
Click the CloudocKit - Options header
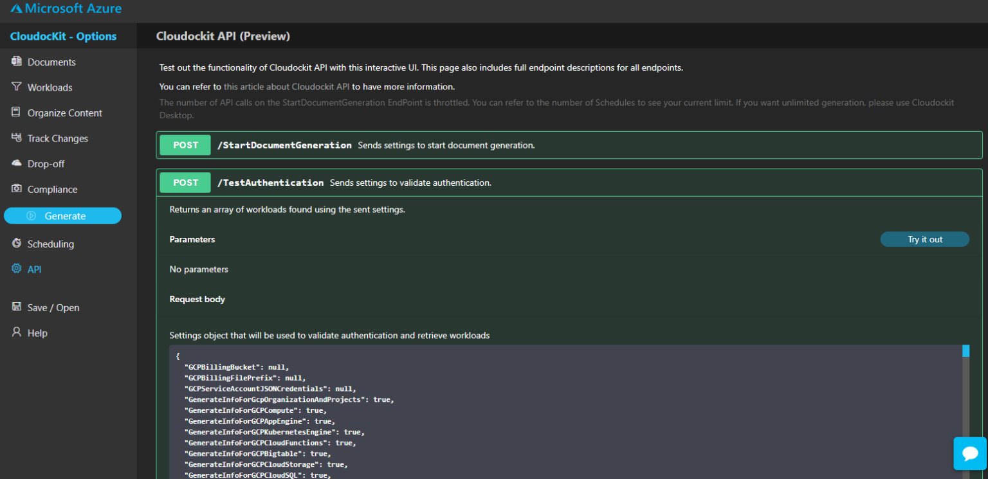[62, 36]
